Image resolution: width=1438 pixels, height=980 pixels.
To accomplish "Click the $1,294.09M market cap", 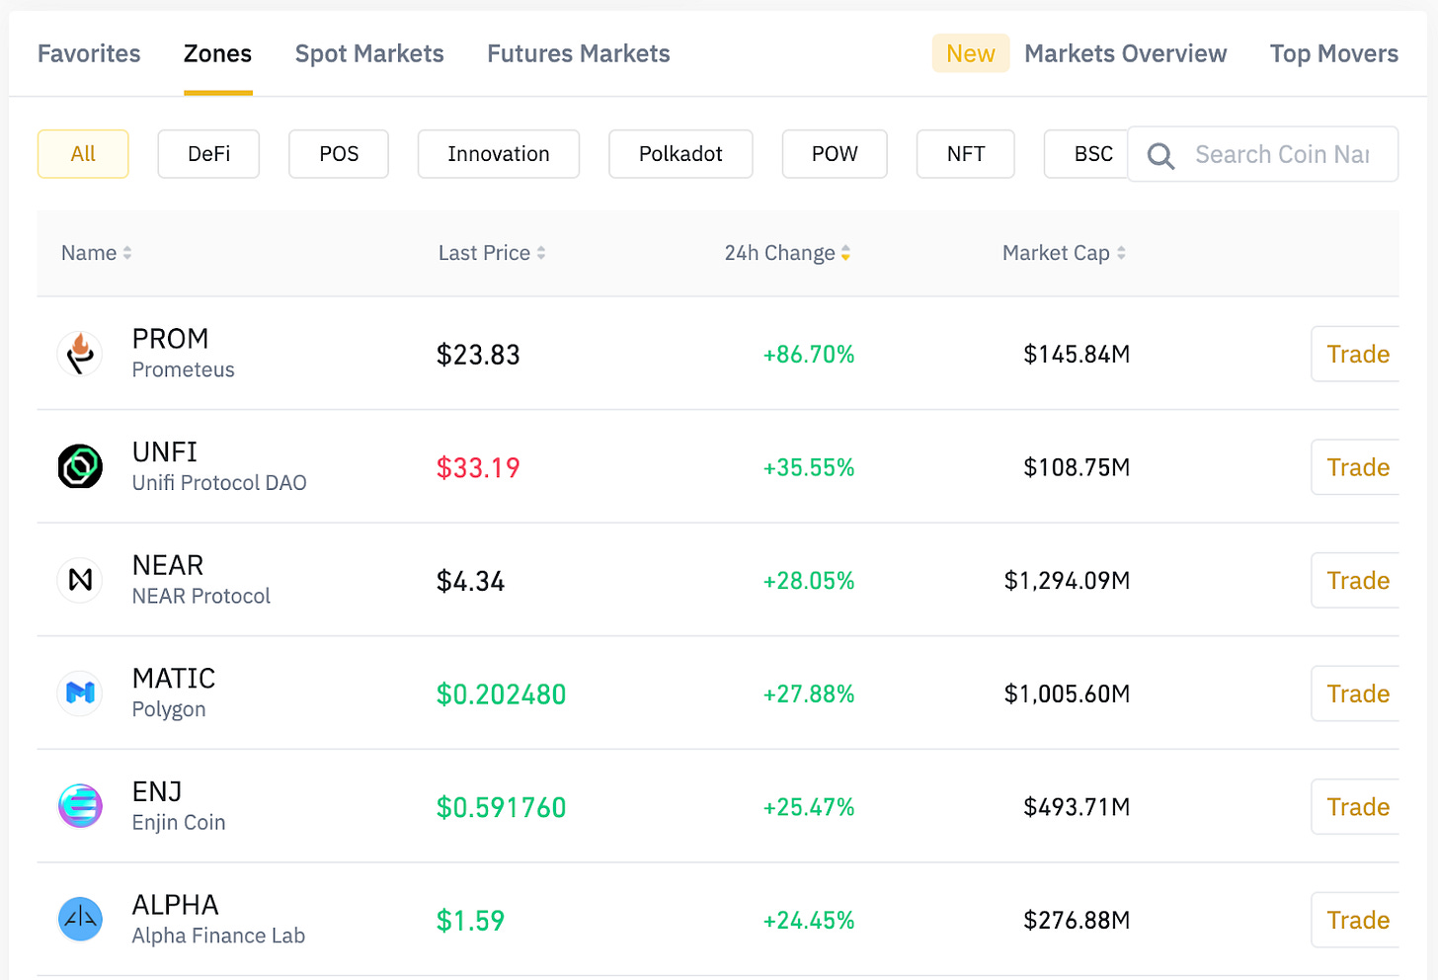I will [x=1067, y=581].
